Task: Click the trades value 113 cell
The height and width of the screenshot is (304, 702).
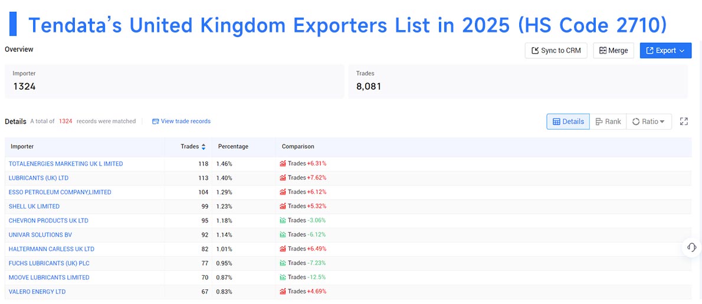Action: 204,178
